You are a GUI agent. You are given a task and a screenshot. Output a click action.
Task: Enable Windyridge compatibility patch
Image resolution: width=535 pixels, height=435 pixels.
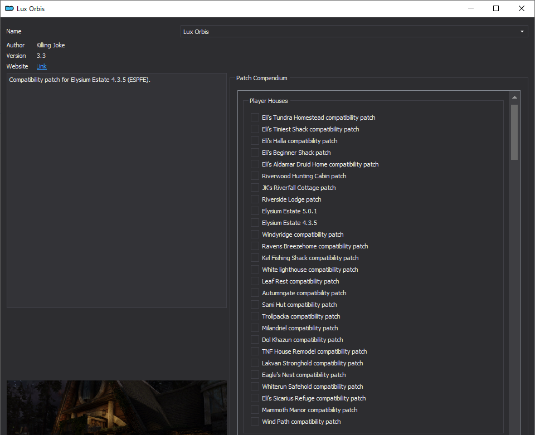coord(255,234)
